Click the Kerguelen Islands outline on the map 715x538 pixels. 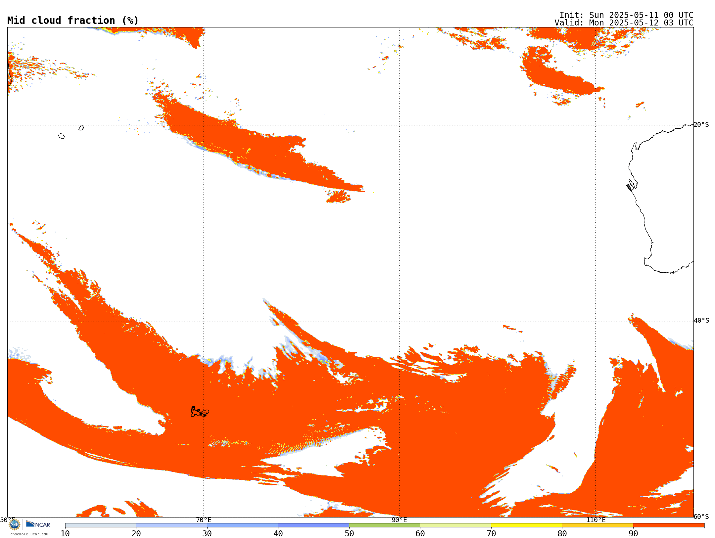click(x=200, y=412)
